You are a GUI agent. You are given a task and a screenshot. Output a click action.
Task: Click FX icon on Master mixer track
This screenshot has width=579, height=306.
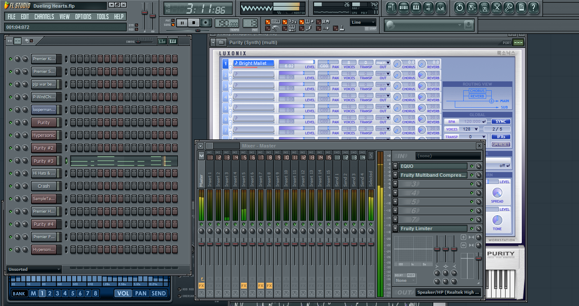click(201, 286)
